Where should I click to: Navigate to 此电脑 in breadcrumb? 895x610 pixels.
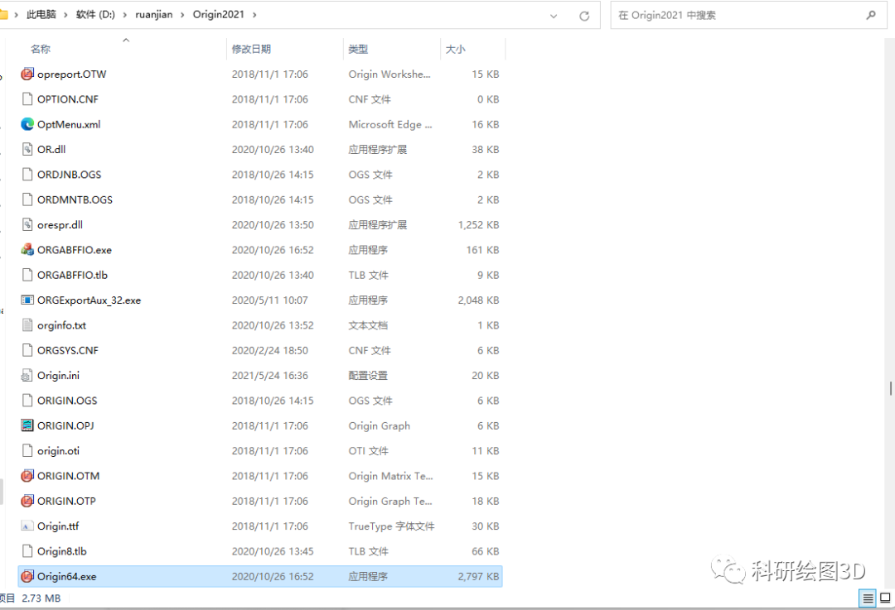41,14
